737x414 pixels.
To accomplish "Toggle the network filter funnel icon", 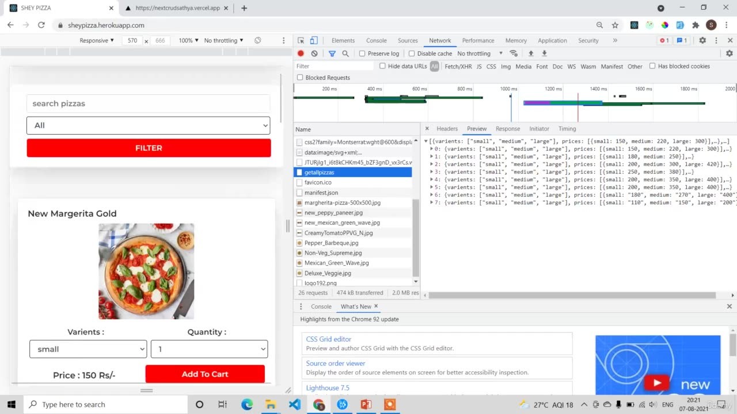I will point(332,53).
